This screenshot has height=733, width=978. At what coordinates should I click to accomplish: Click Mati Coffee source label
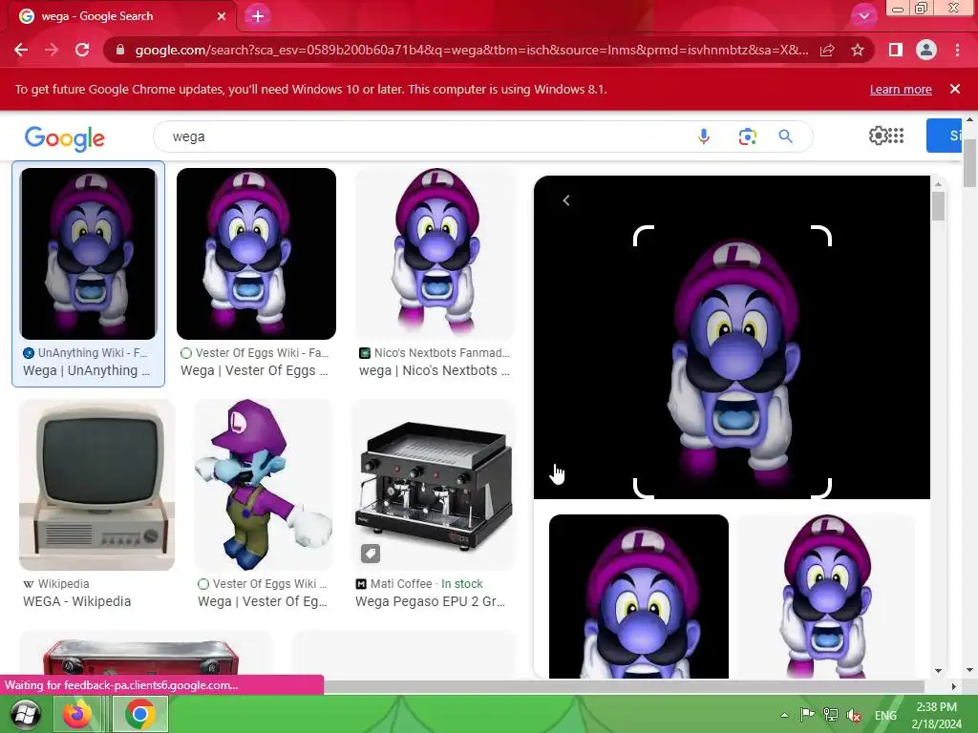click(x=401, y=584)
